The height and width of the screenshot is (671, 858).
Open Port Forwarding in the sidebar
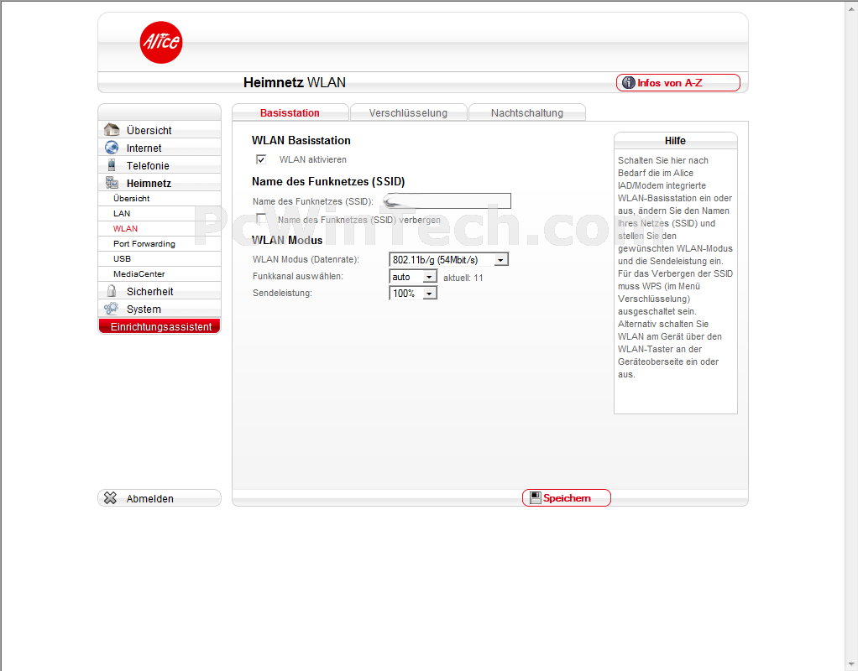click(144, 244)
